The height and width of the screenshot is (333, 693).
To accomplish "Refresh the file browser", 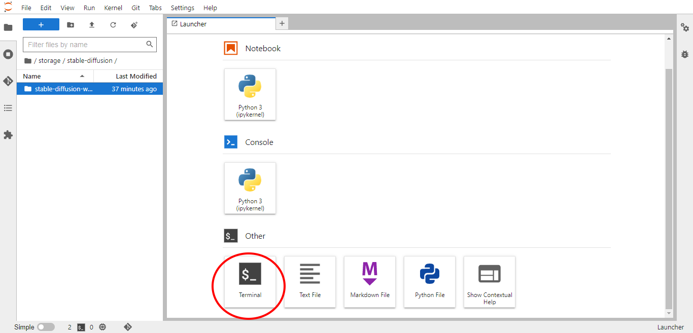I will point(113,24).
